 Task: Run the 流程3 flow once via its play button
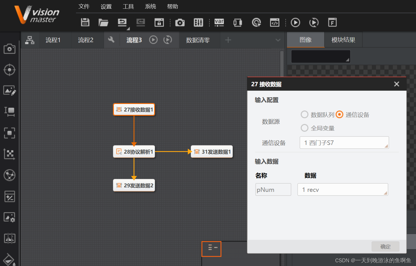click(x=153, y=40)
